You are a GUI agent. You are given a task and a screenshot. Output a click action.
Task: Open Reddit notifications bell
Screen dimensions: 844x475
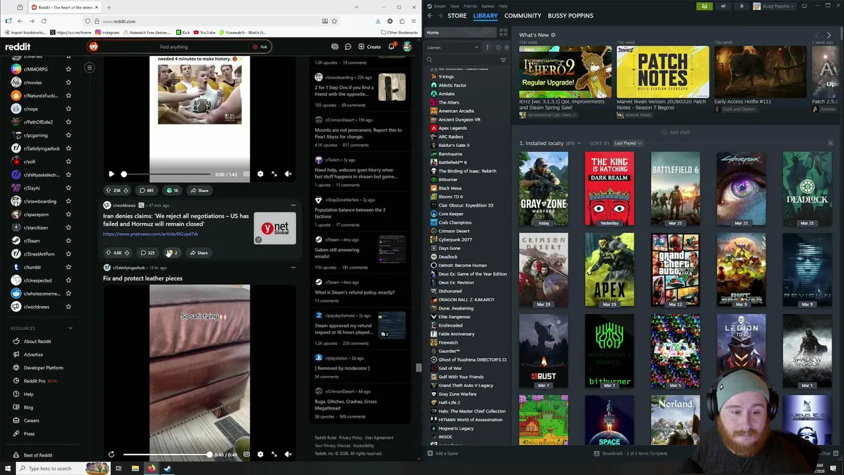pos(391,46)
